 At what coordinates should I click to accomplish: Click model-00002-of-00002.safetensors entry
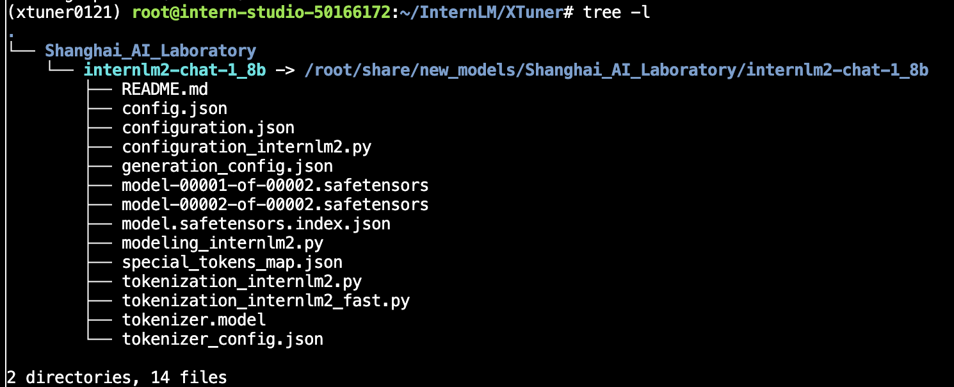click(x=275, y=204)
